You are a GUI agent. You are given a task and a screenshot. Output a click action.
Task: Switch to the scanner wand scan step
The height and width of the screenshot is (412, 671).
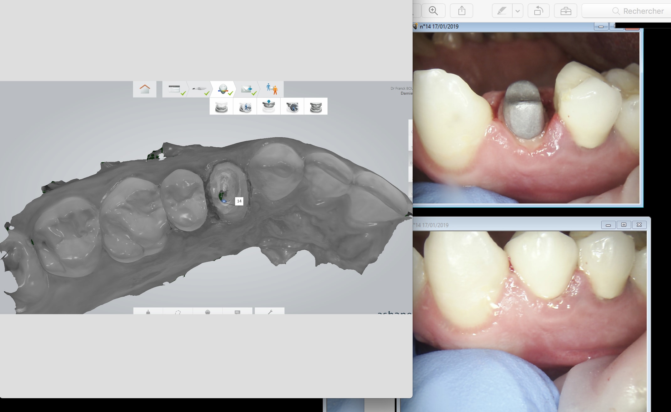pos(199,89)
